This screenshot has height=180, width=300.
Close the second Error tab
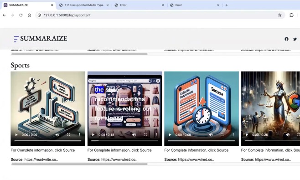coord(218,5)
